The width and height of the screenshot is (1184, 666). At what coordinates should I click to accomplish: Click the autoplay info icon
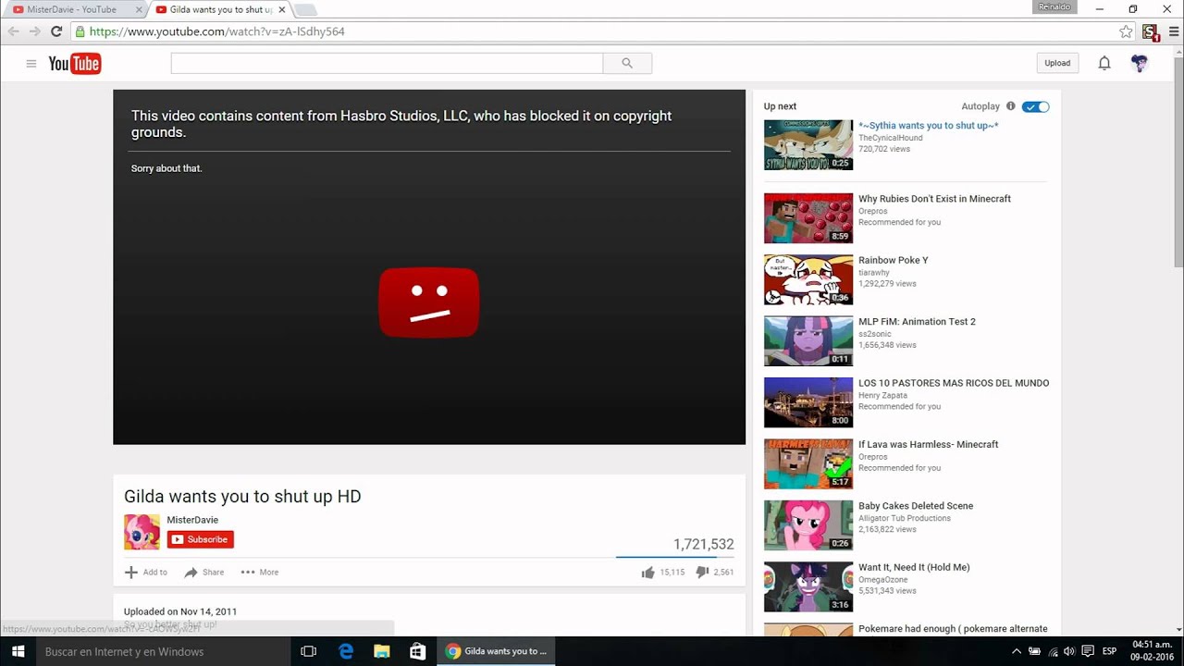1010,106
